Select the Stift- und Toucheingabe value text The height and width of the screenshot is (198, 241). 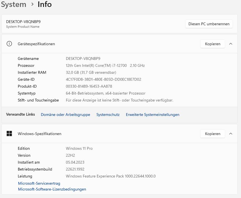[x=120, y=100]
